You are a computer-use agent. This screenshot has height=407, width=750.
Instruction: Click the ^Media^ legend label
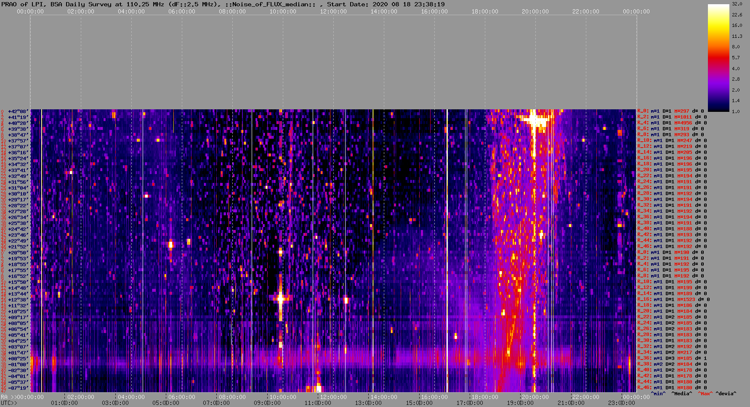click(x=681, y=394)
